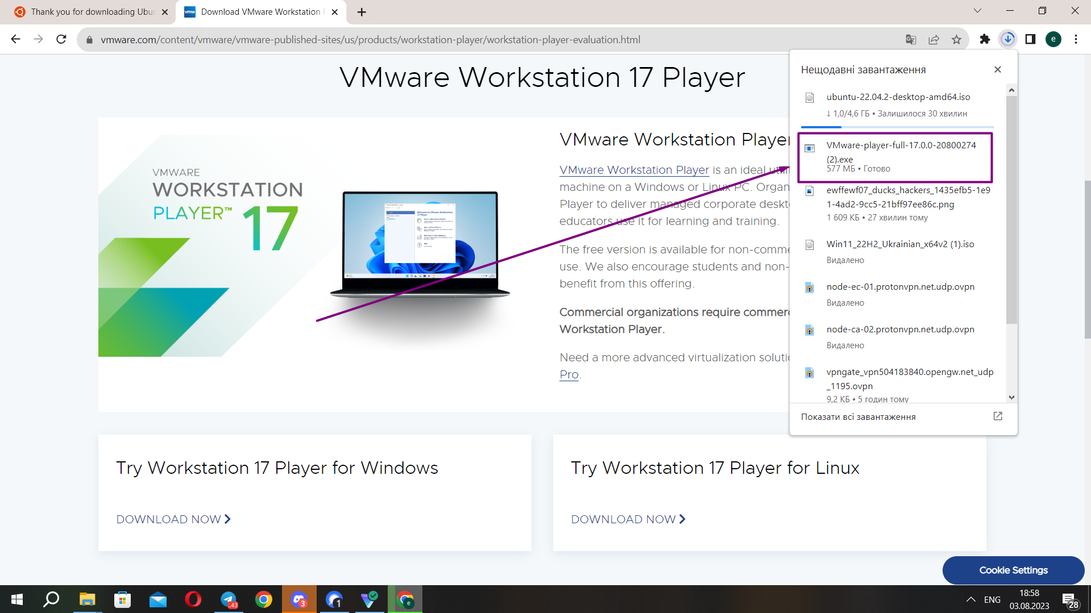Open Windows taskbar search
The image size is (1091, 613).
tap(52, 599)
